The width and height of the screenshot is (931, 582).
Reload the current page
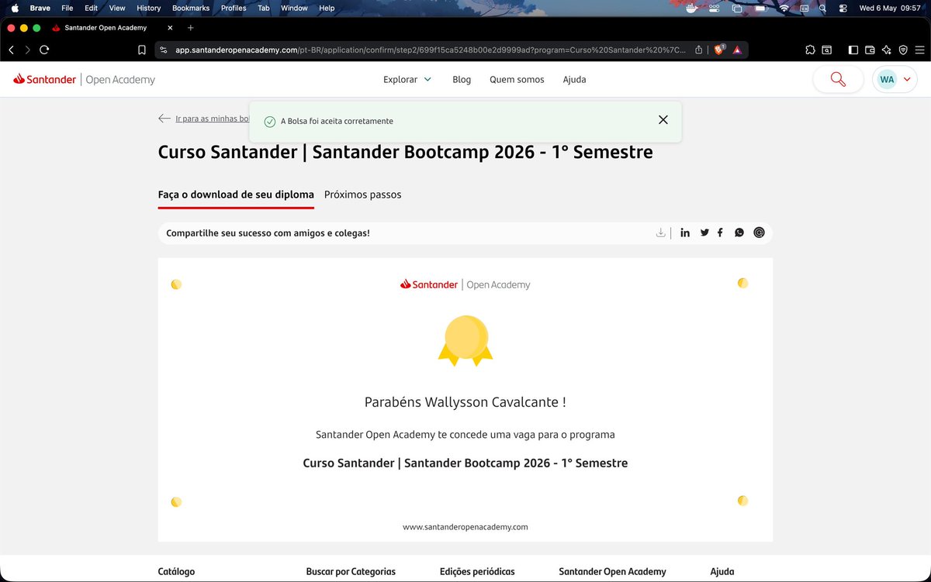(44, 50)
